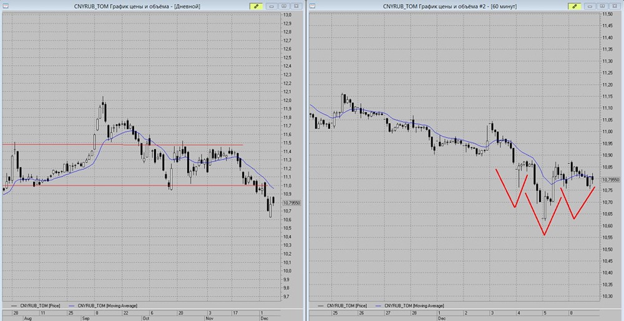
Task: Click the Oct label on daily time axis
Action: coord(147,317)
